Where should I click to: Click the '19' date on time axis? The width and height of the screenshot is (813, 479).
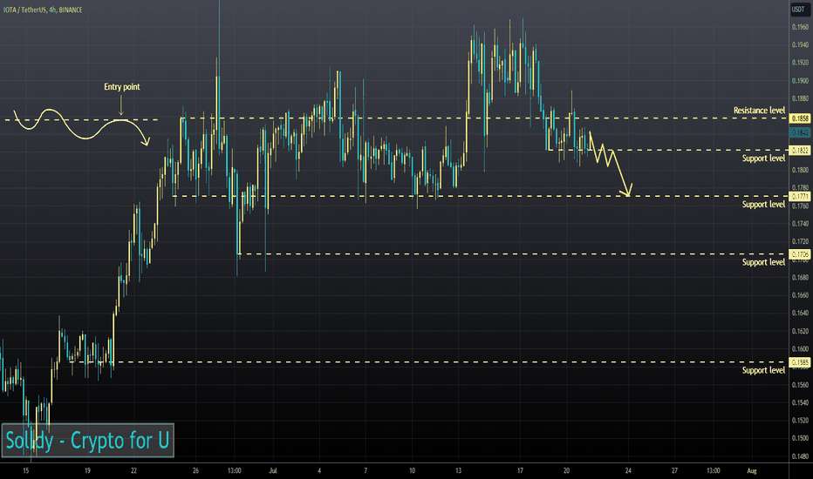pyautogui.click(x=87, y=470)
